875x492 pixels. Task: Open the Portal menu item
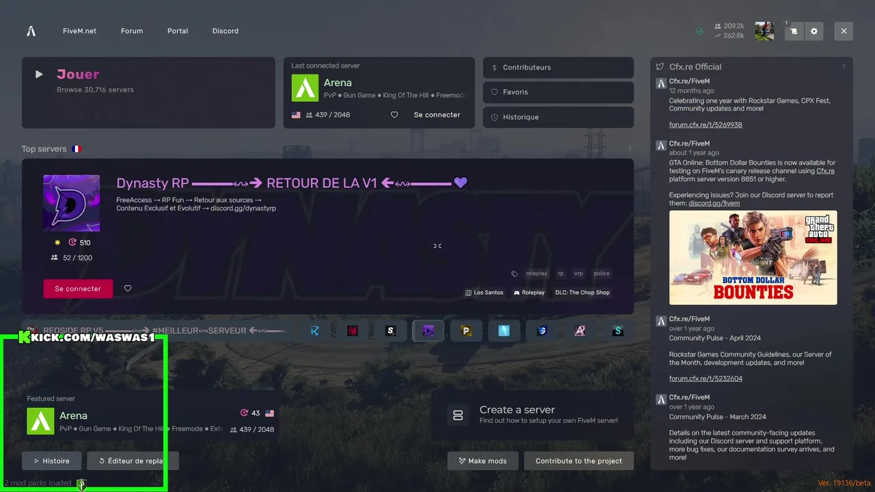(x=178, y=31)
